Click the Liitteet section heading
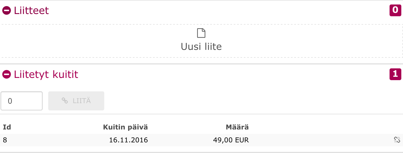Image resolution: width=403 pixels, height=153 pixels. (31, 11)
